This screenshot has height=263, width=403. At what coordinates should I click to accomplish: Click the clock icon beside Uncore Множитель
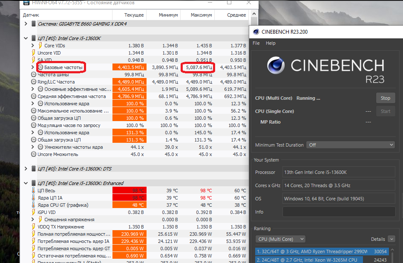click(33, 154)
